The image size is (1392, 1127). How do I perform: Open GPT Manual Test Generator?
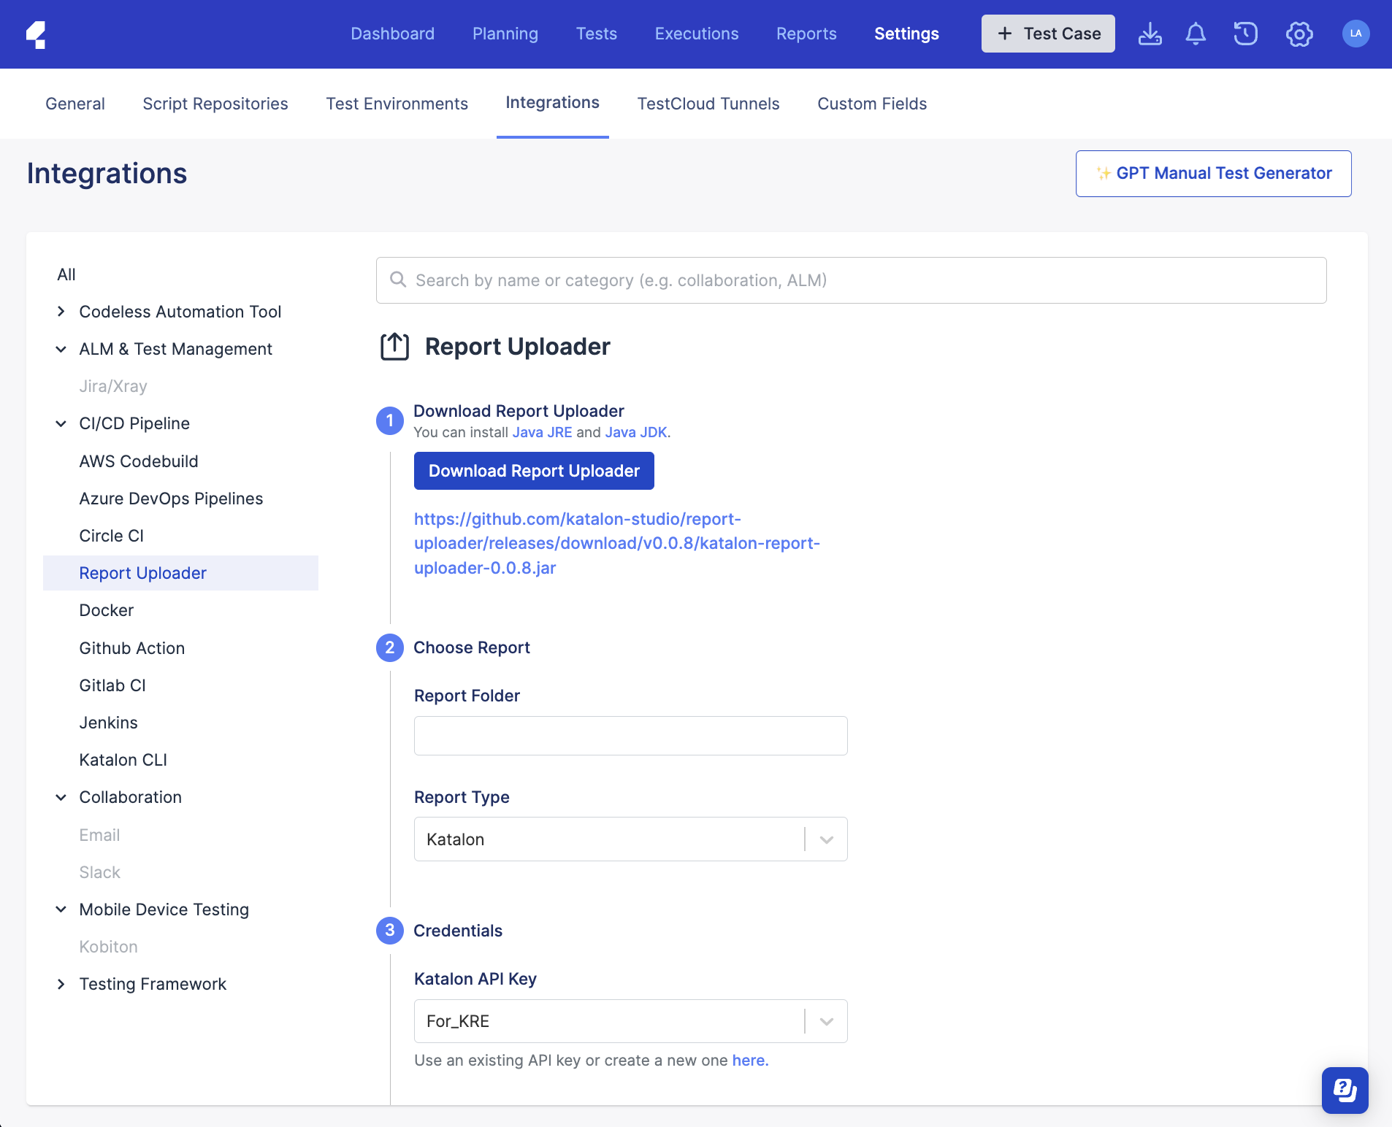[1213, 173]
